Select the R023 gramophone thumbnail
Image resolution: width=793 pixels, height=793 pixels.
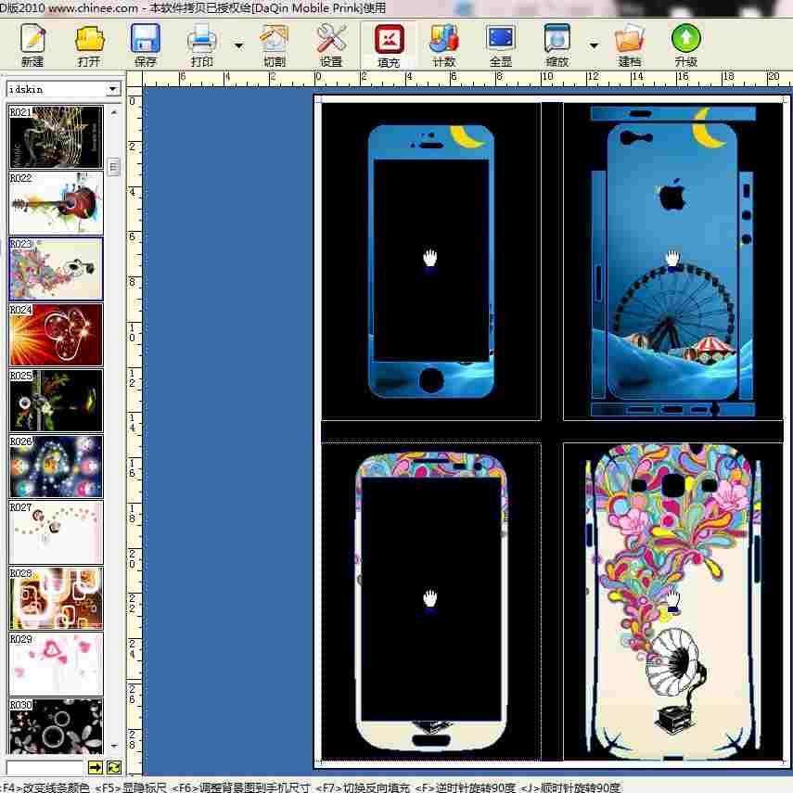pos(56,269)
